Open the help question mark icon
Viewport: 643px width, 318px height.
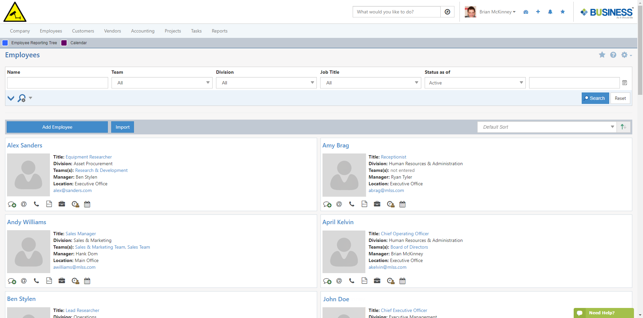(x=613, y=55)
